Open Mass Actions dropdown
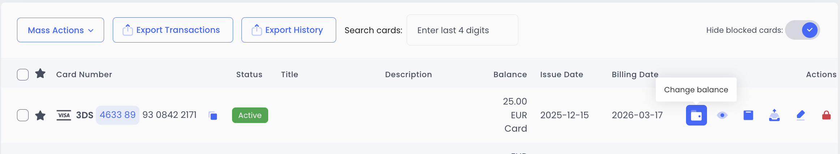The width and height of the screenshot is (840, 154). coord(60,30)
